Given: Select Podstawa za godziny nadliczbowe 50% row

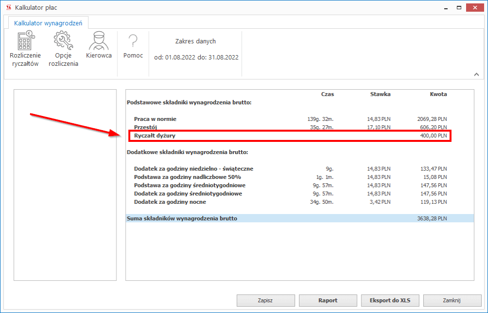Looking at the screenshot, I should pyautogui.click(x=290, y=177).
